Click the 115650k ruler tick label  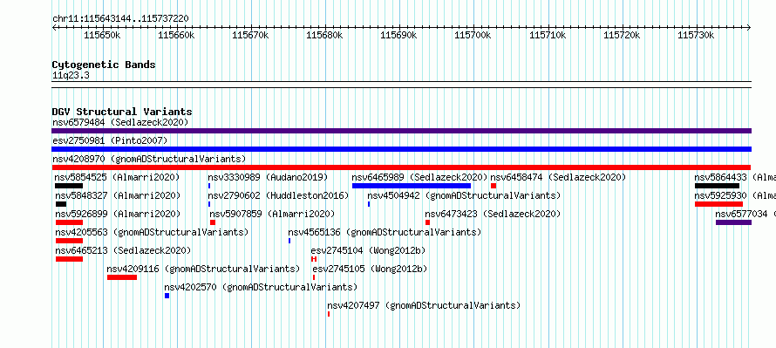click(102, 35)
